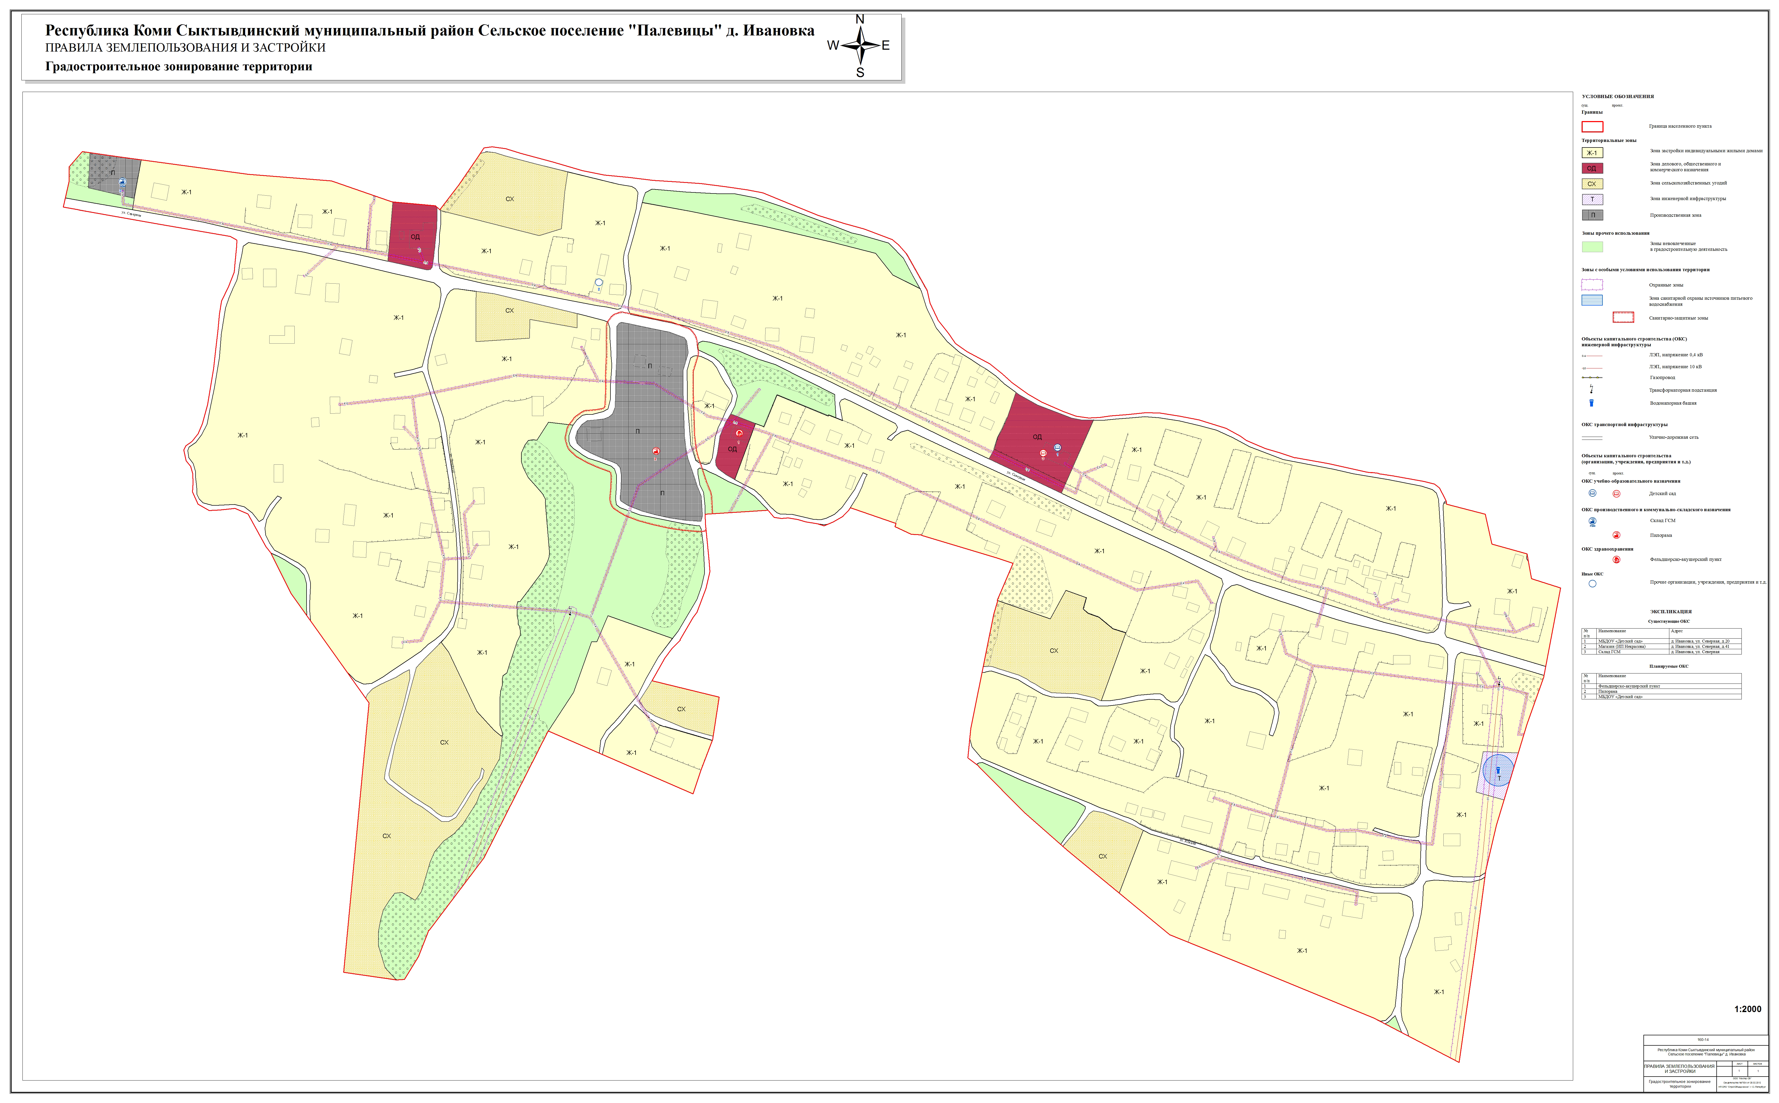Click the red sawmill icon in legend

1616,536
